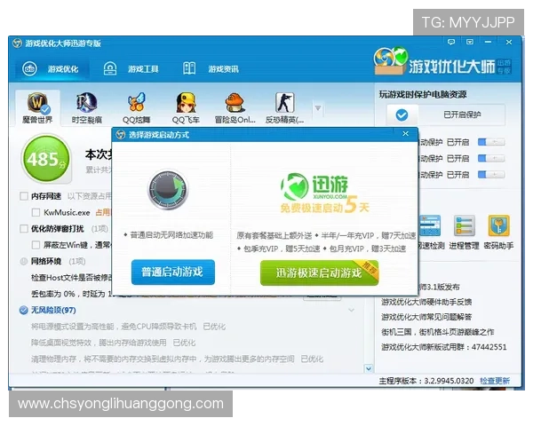
Task: Click the 迅游极速启动游戏 button
Action: click(x=319, y=272)
